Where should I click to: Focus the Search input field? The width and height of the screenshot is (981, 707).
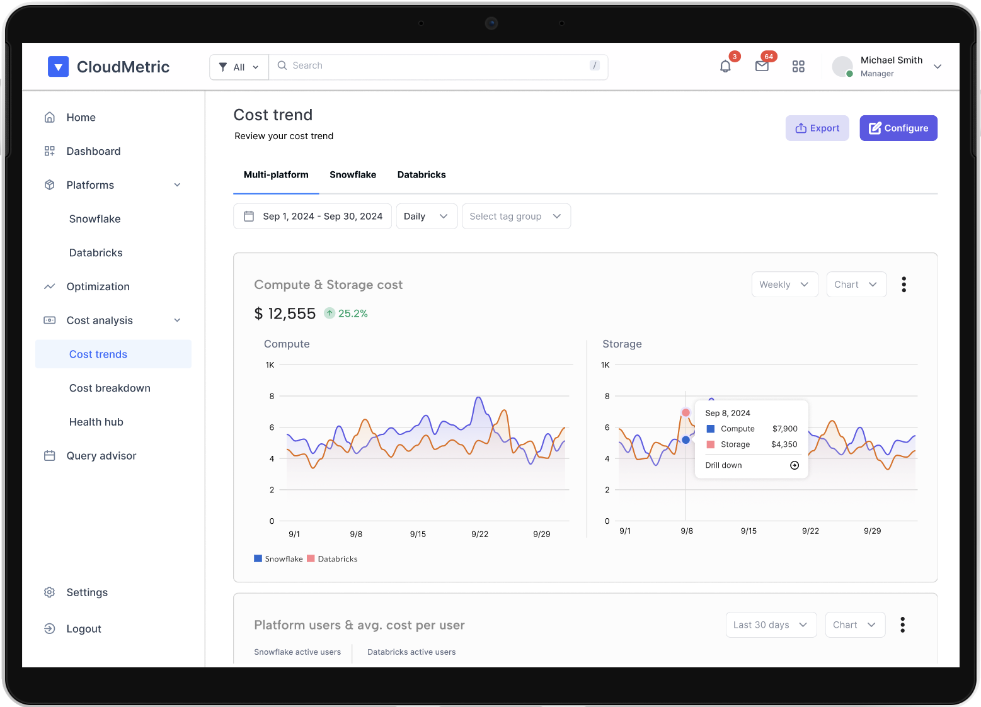click(x=435, y=66)
